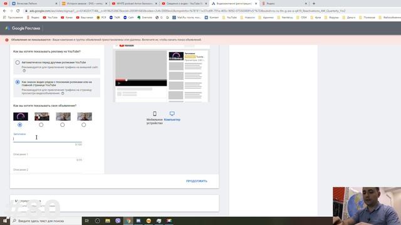Close the Яндекс tab
The width and height of the screenshot is (401, 225).
tap(306, 4)
